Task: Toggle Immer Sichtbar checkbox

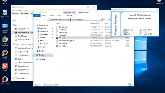Action: point(141,30)
